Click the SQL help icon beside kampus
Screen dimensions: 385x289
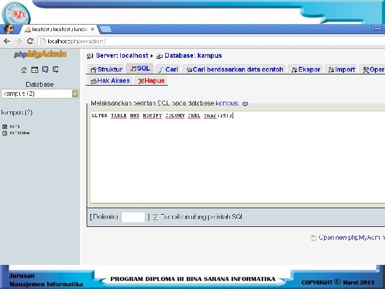point(245,103)
